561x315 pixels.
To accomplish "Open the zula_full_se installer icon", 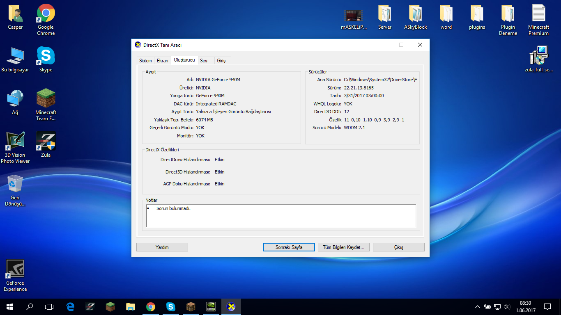I will click(538, 57).
